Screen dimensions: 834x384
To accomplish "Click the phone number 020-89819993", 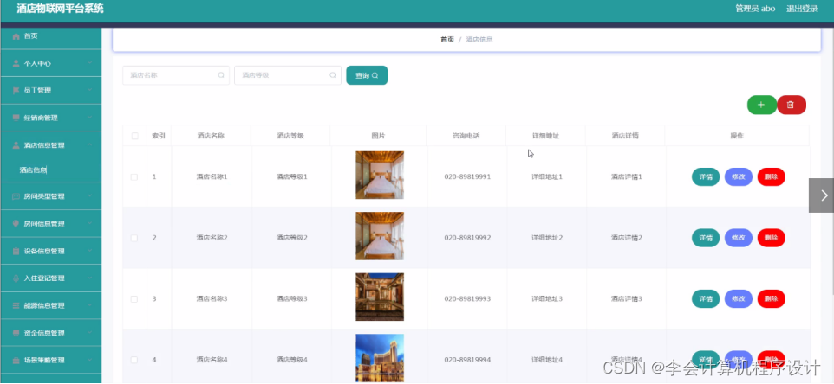I will (x=467, y=299).
